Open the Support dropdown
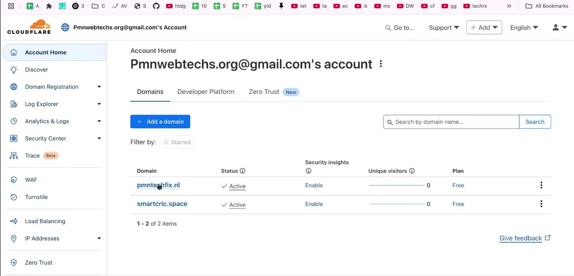 pos(444,28)
